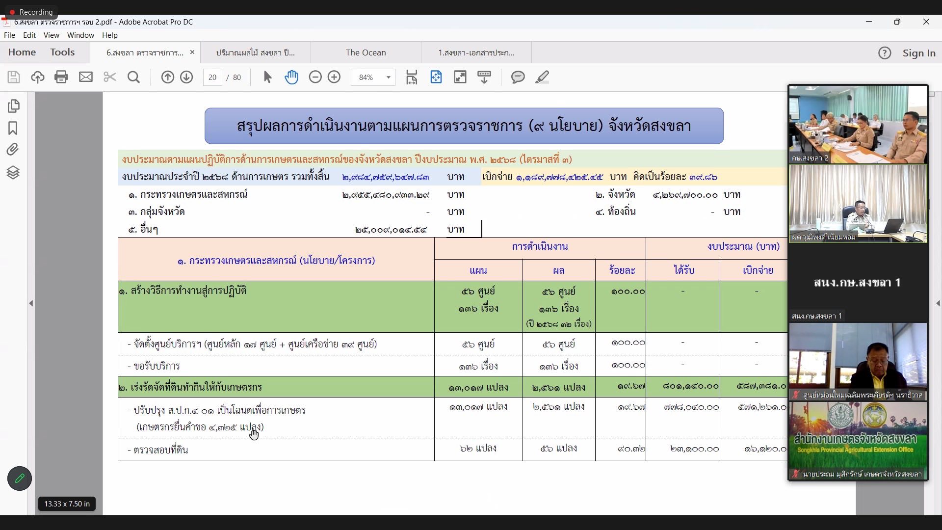Click the row ๒. เร่งรัดจัดที่ดินทำกินให้กับเกษตรกร
Viewport: 942px width, 530px height.
point(452,387)
